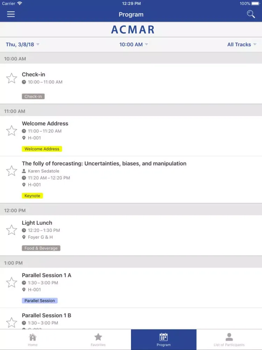
Task: Mark Light Lunch as favorite
Action: pyautogui.click(x=12, y=230)
